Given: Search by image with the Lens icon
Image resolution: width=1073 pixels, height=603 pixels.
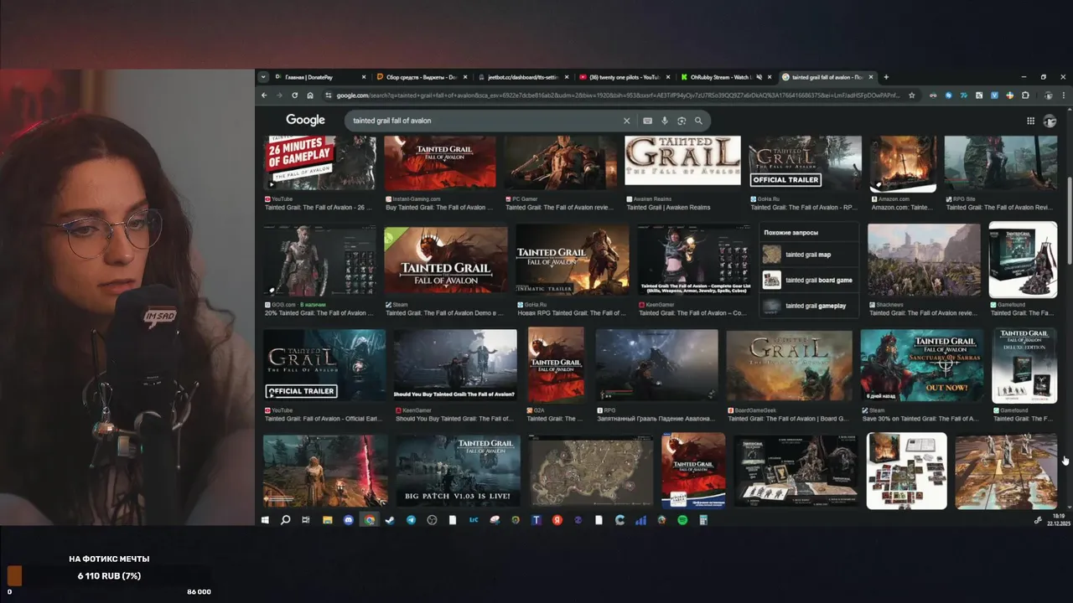Looking at the screenshot, I should click(682, 121).
